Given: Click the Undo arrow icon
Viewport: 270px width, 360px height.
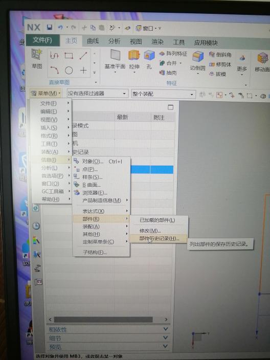Looking at the screenshot, I should tap(60, 28).
